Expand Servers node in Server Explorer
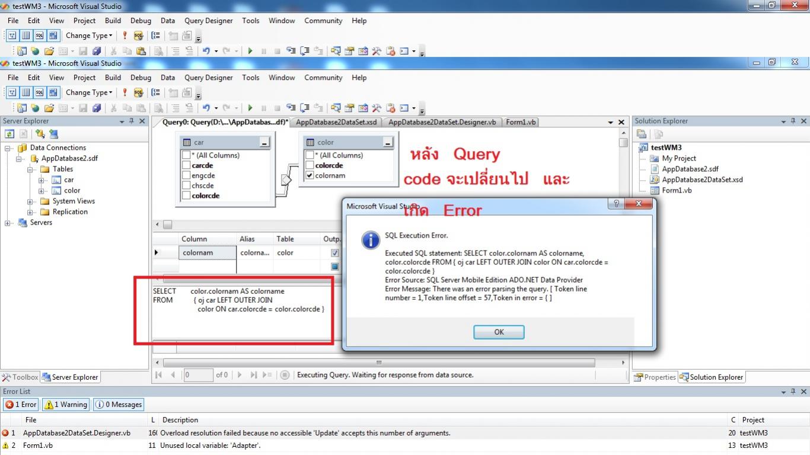Screen dimensions: 810x455 coord(8,223)
